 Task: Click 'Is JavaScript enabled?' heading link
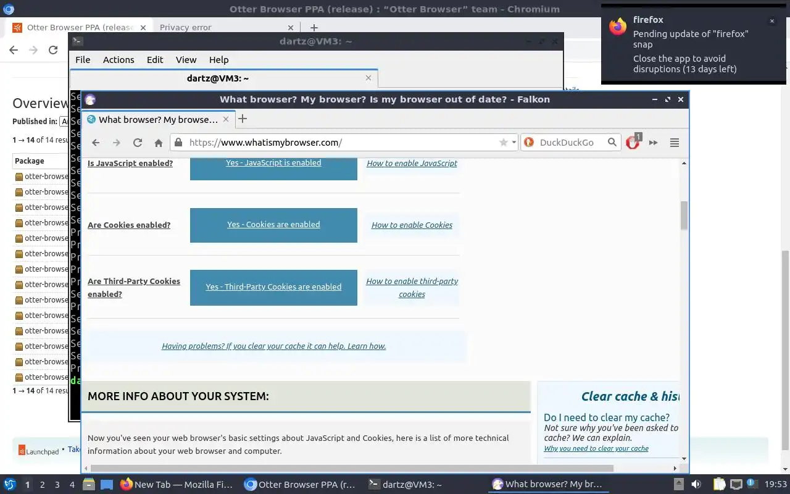pos(130,164)
